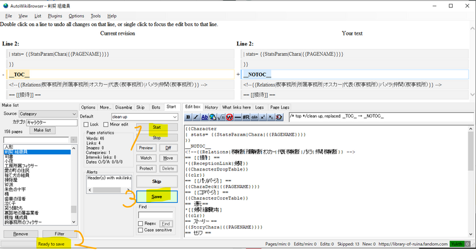Click the Stop button
This screenshot has width=476, height=252.
[156, 138]
